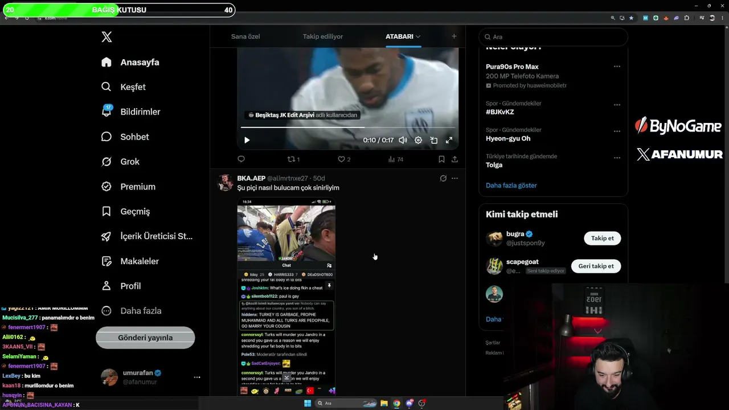
Task: Open Tolga trending topic
Action: [x=494, y=165]
